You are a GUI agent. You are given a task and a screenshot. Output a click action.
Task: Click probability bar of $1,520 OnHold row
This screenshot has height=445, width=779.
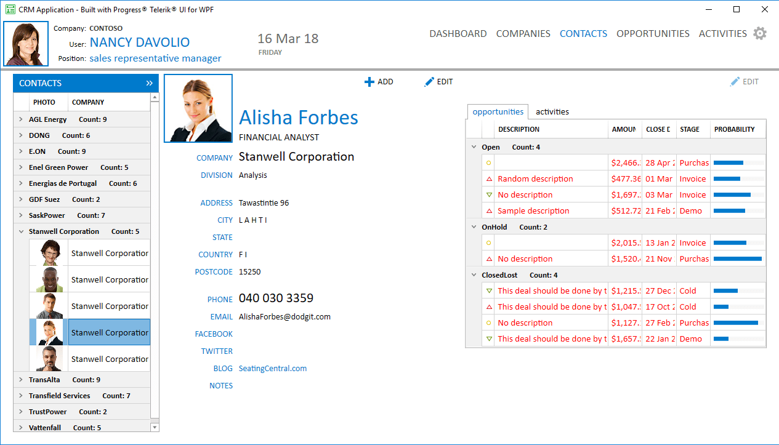tap(738, 259)
